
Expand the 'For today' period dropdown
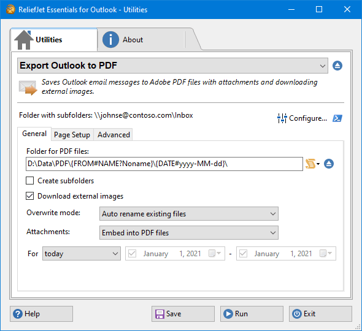(x=82, y=254)
